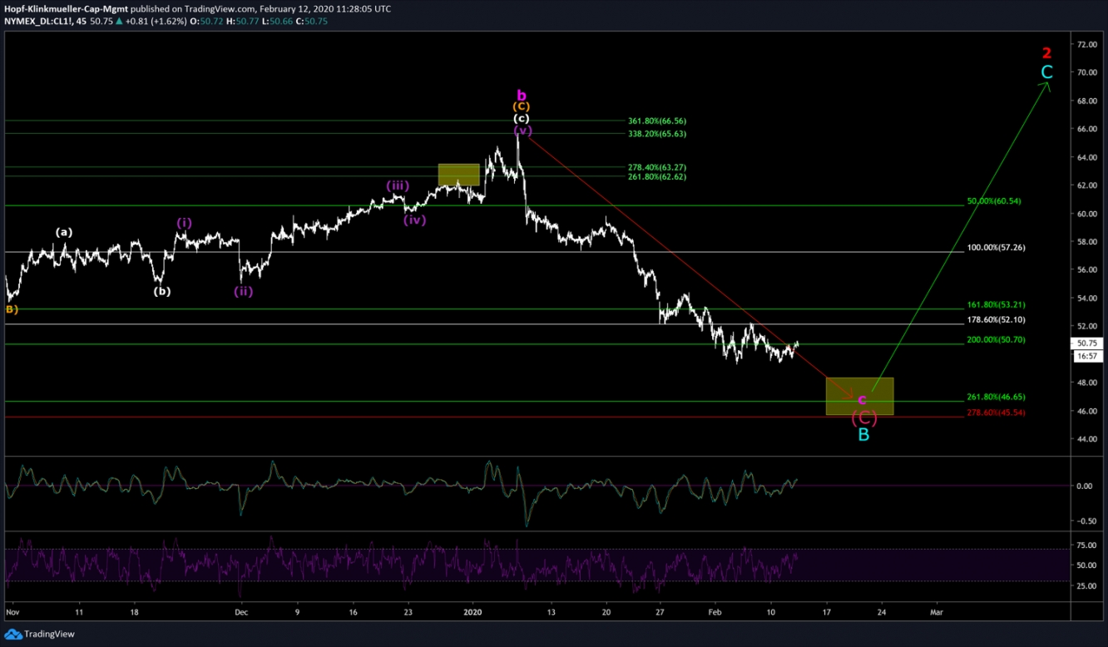1108x647 pixels.
Task: Click the 72.00 price axis value
Action: [1087, 44]
